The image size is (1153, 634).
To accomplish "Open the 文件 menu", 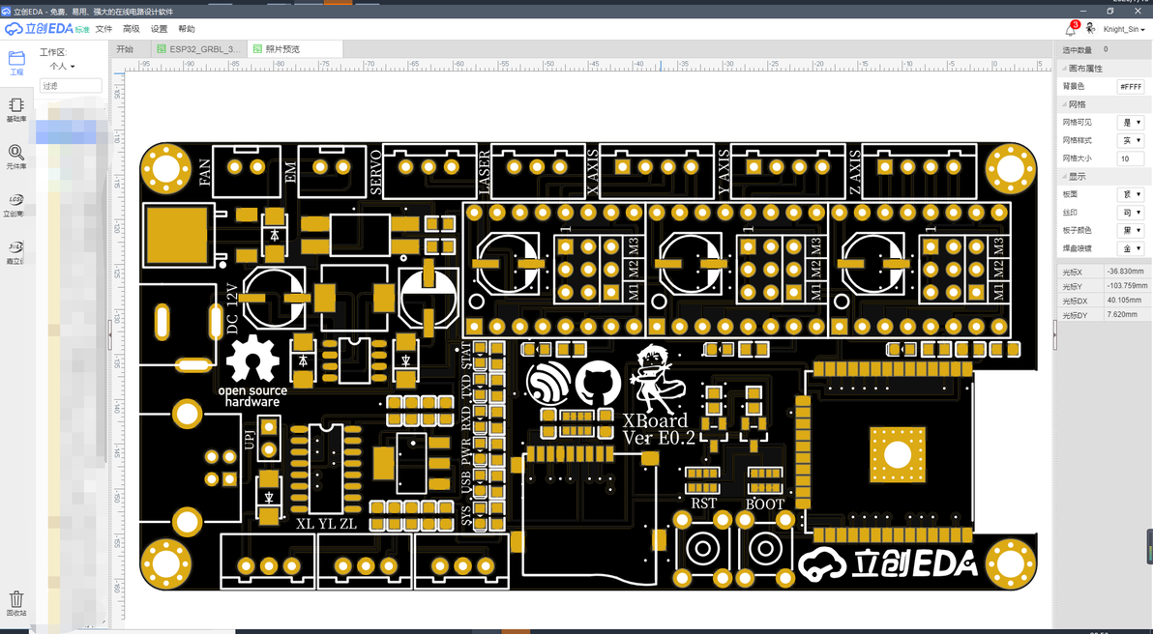I will click(103, 29).
